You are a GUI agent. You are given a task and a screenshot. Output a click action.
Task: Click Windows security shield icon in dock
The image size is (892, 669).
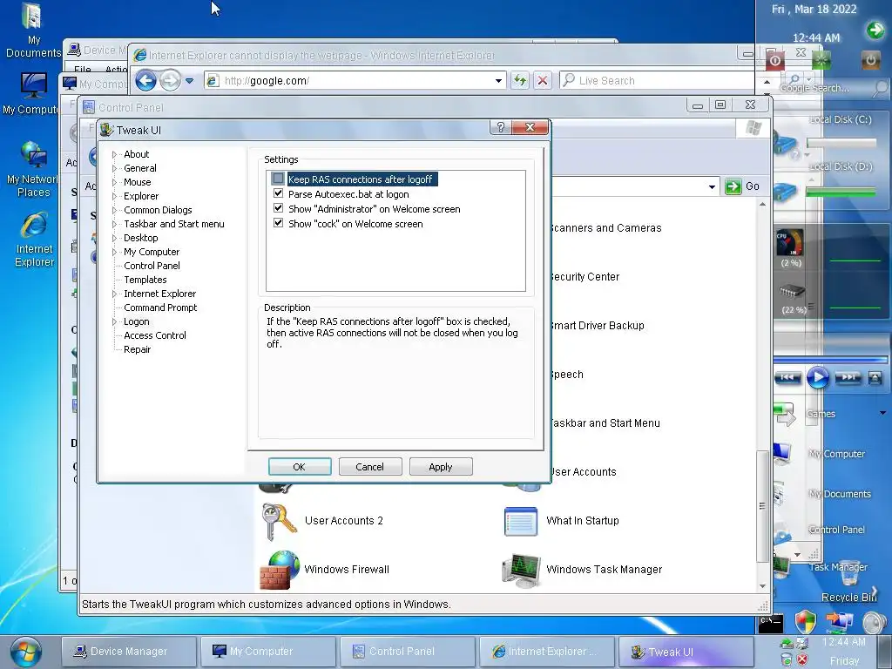805,622
